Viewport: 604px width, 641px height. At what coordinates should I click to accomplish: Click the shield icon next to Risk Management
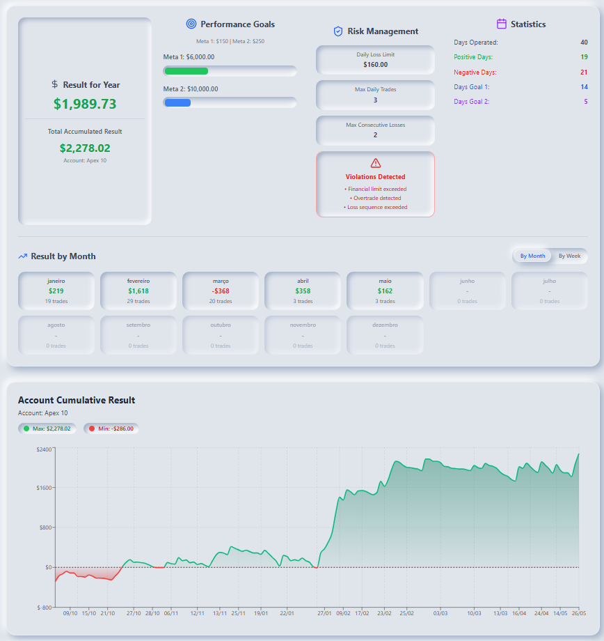click(x=338, y=31)
